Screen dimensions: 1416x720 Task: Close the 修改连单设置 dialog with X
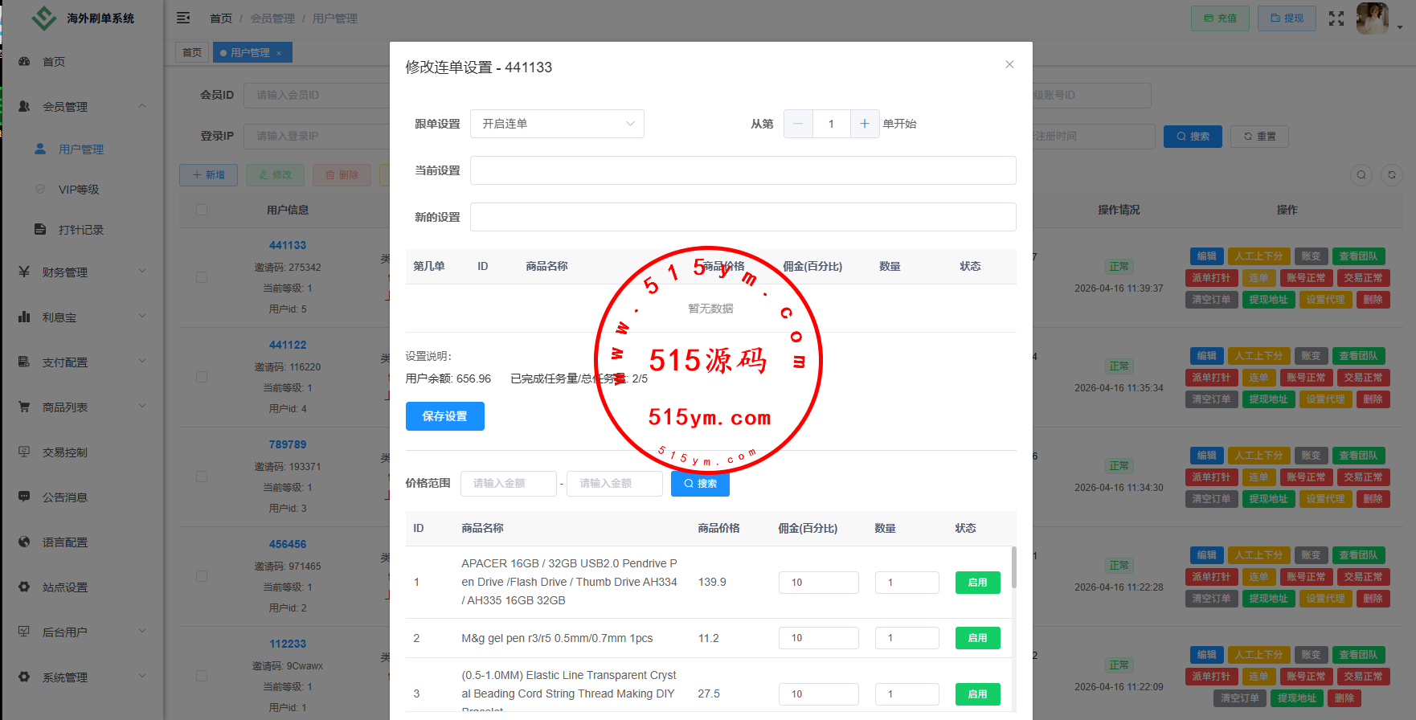coord(1009,64)
